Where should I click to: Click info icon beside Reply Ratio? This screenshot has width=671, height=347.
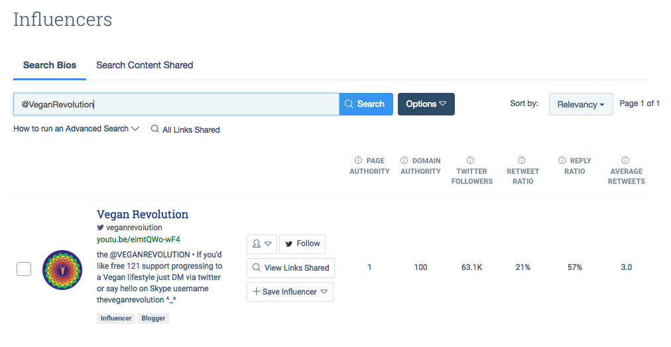tap(562, 160)
